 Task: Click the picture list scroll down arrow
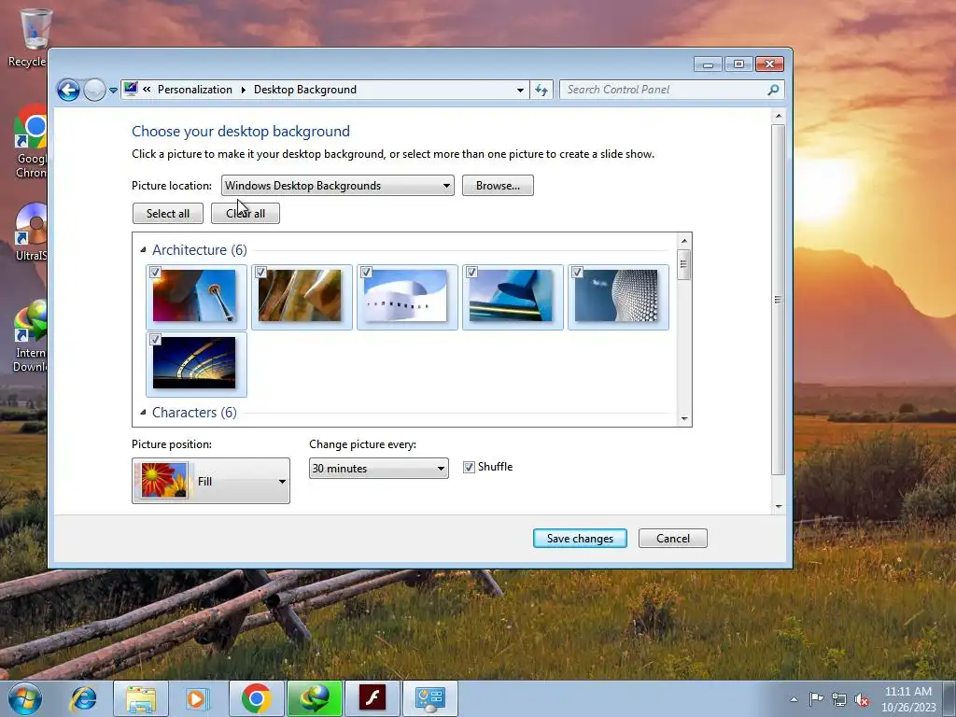click(684, 418)
